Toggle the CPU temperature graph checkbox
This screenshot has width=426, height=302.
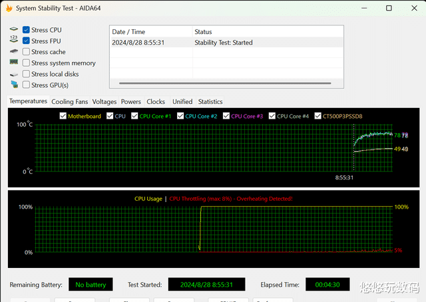tap(110, 116)
